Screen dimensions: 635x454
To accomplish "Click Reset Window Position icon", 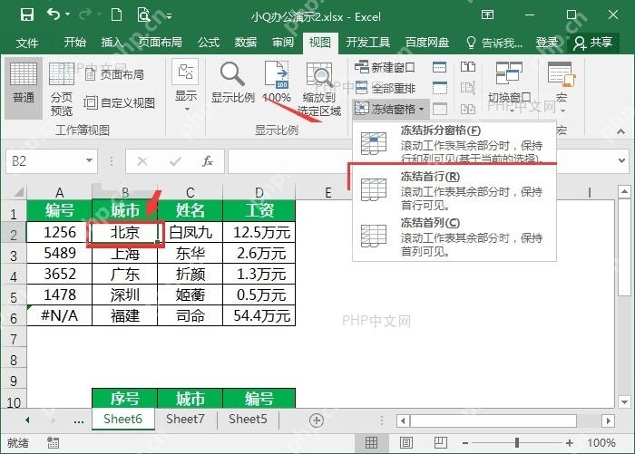I will click(x=468, y=109).
